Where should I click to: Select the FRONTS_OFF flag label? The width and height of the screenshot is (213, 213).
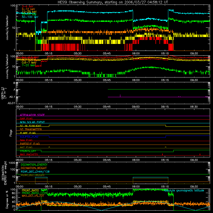pos(28,151)
